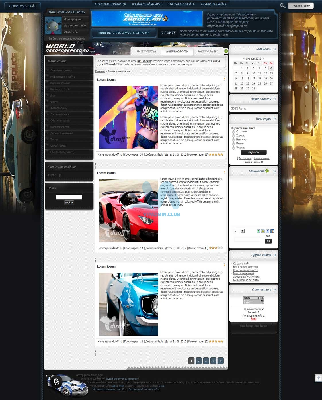Open Ваш профиль link
Viewport: 322px width, 400px height.
[73, 19]
